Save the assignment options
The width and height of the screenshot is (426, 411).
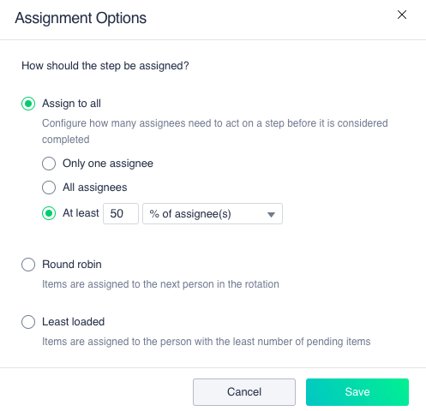(357, 392)
